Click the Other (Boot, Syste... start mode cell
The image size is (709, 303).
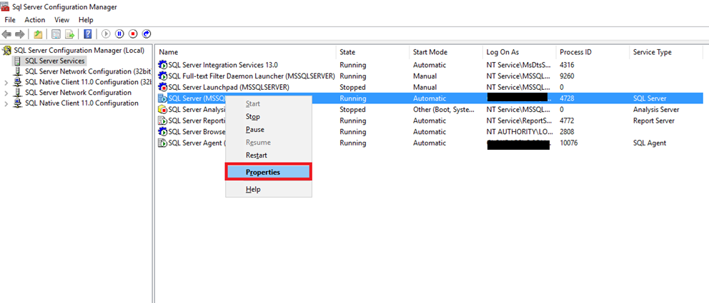444,110
